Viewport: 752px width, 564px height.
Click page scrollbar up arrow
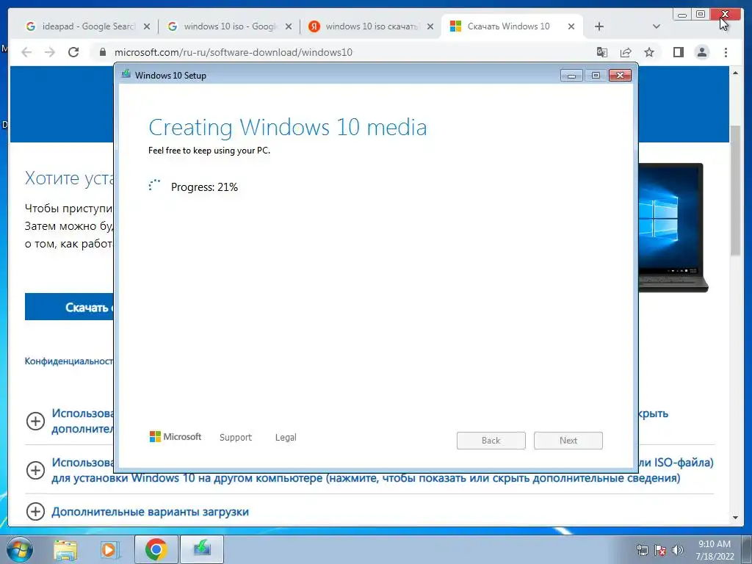coord(735,73)
